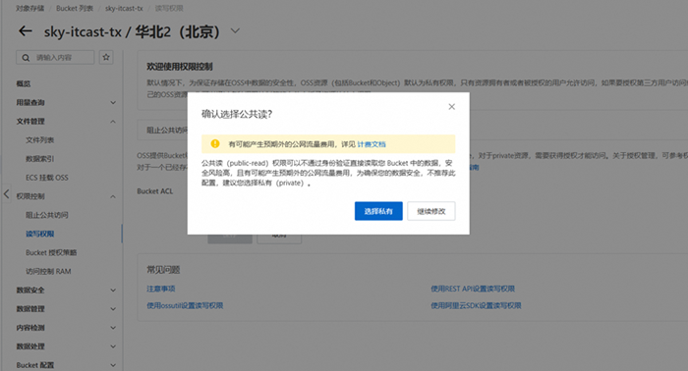Viewport: 688px width, 371px height.
Task: Click the sidebar search input field
Action: 55,57
